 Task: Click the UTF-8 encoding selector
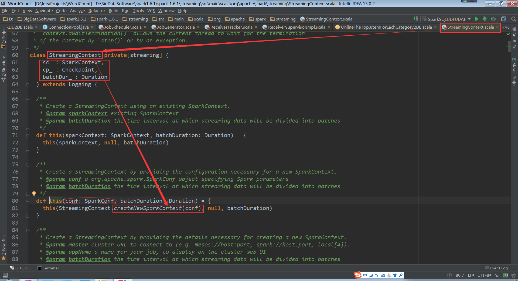click(484, 275)
